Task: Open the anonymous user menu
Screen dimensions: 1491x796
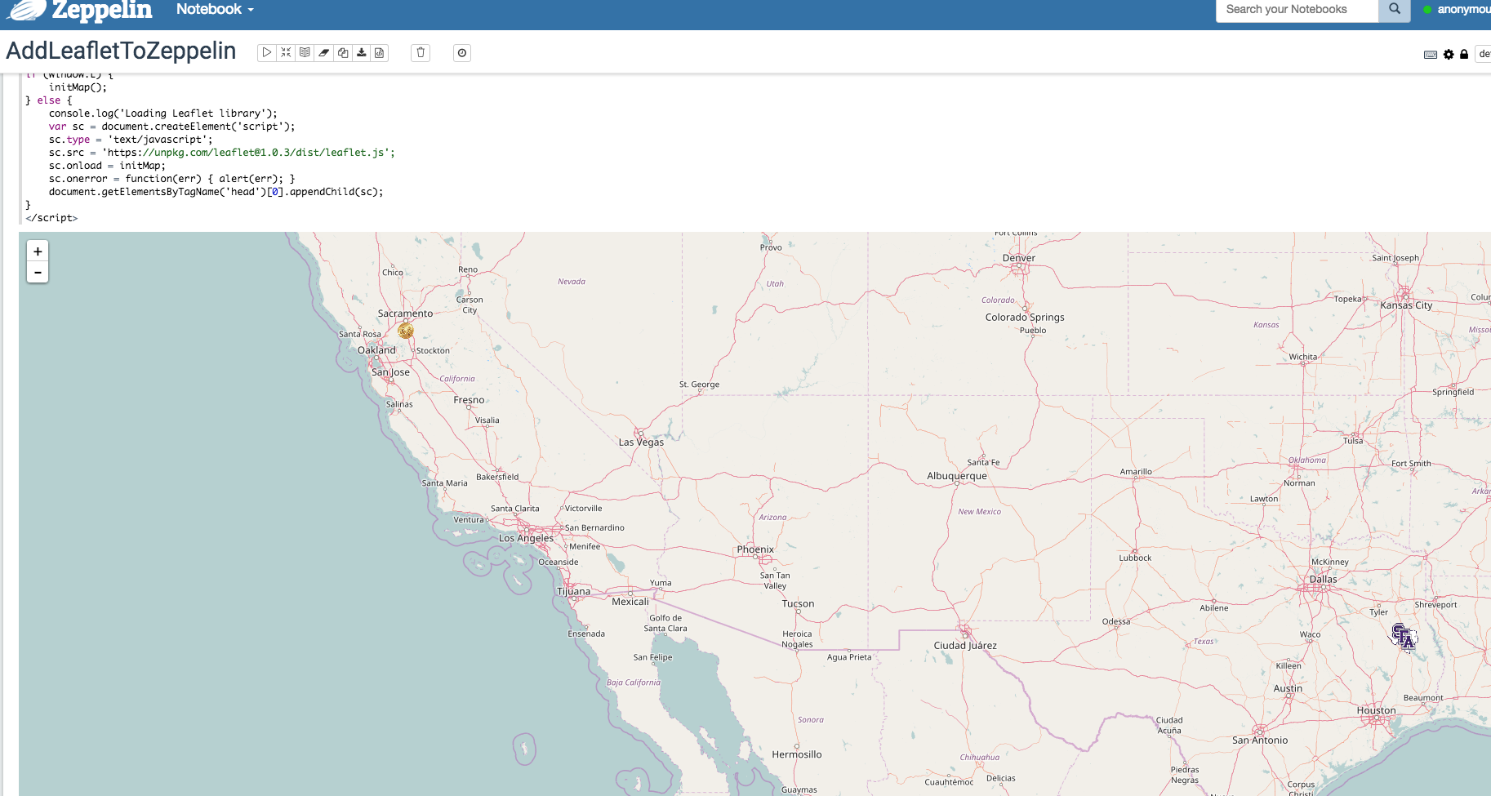Action: 1462,10
